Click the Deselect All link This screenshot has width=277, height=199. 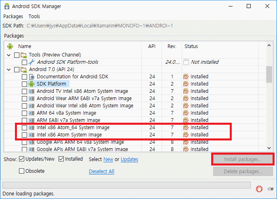click(102, 171)
